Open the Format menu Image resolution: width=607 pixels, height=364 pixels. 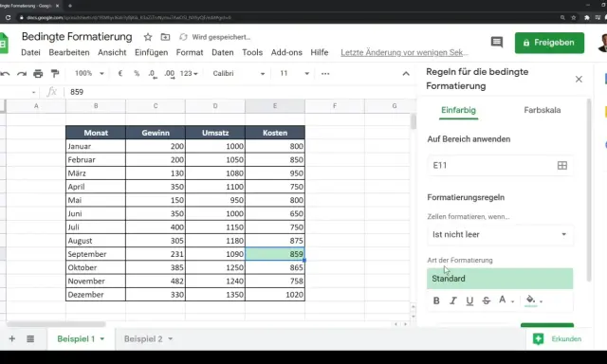point(190,52)
